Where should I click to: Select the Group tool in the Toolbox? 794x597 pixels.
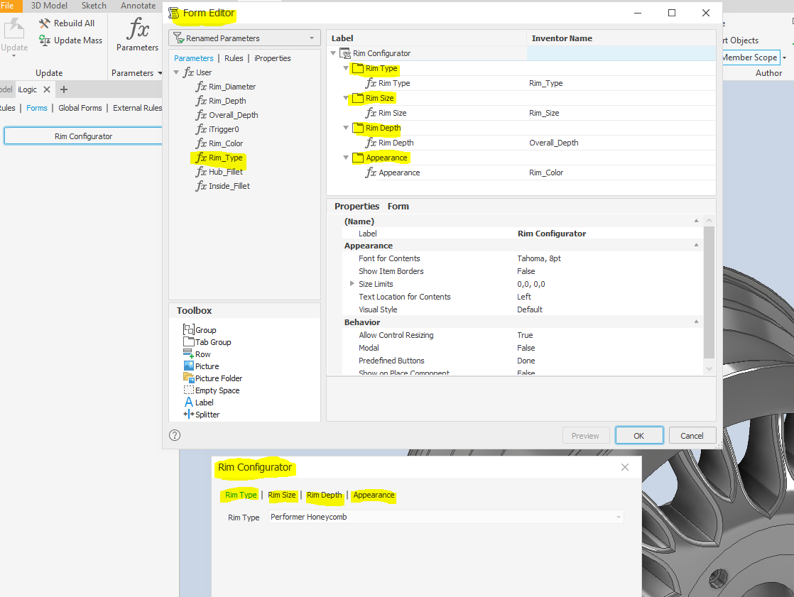(x=204, y=329)
